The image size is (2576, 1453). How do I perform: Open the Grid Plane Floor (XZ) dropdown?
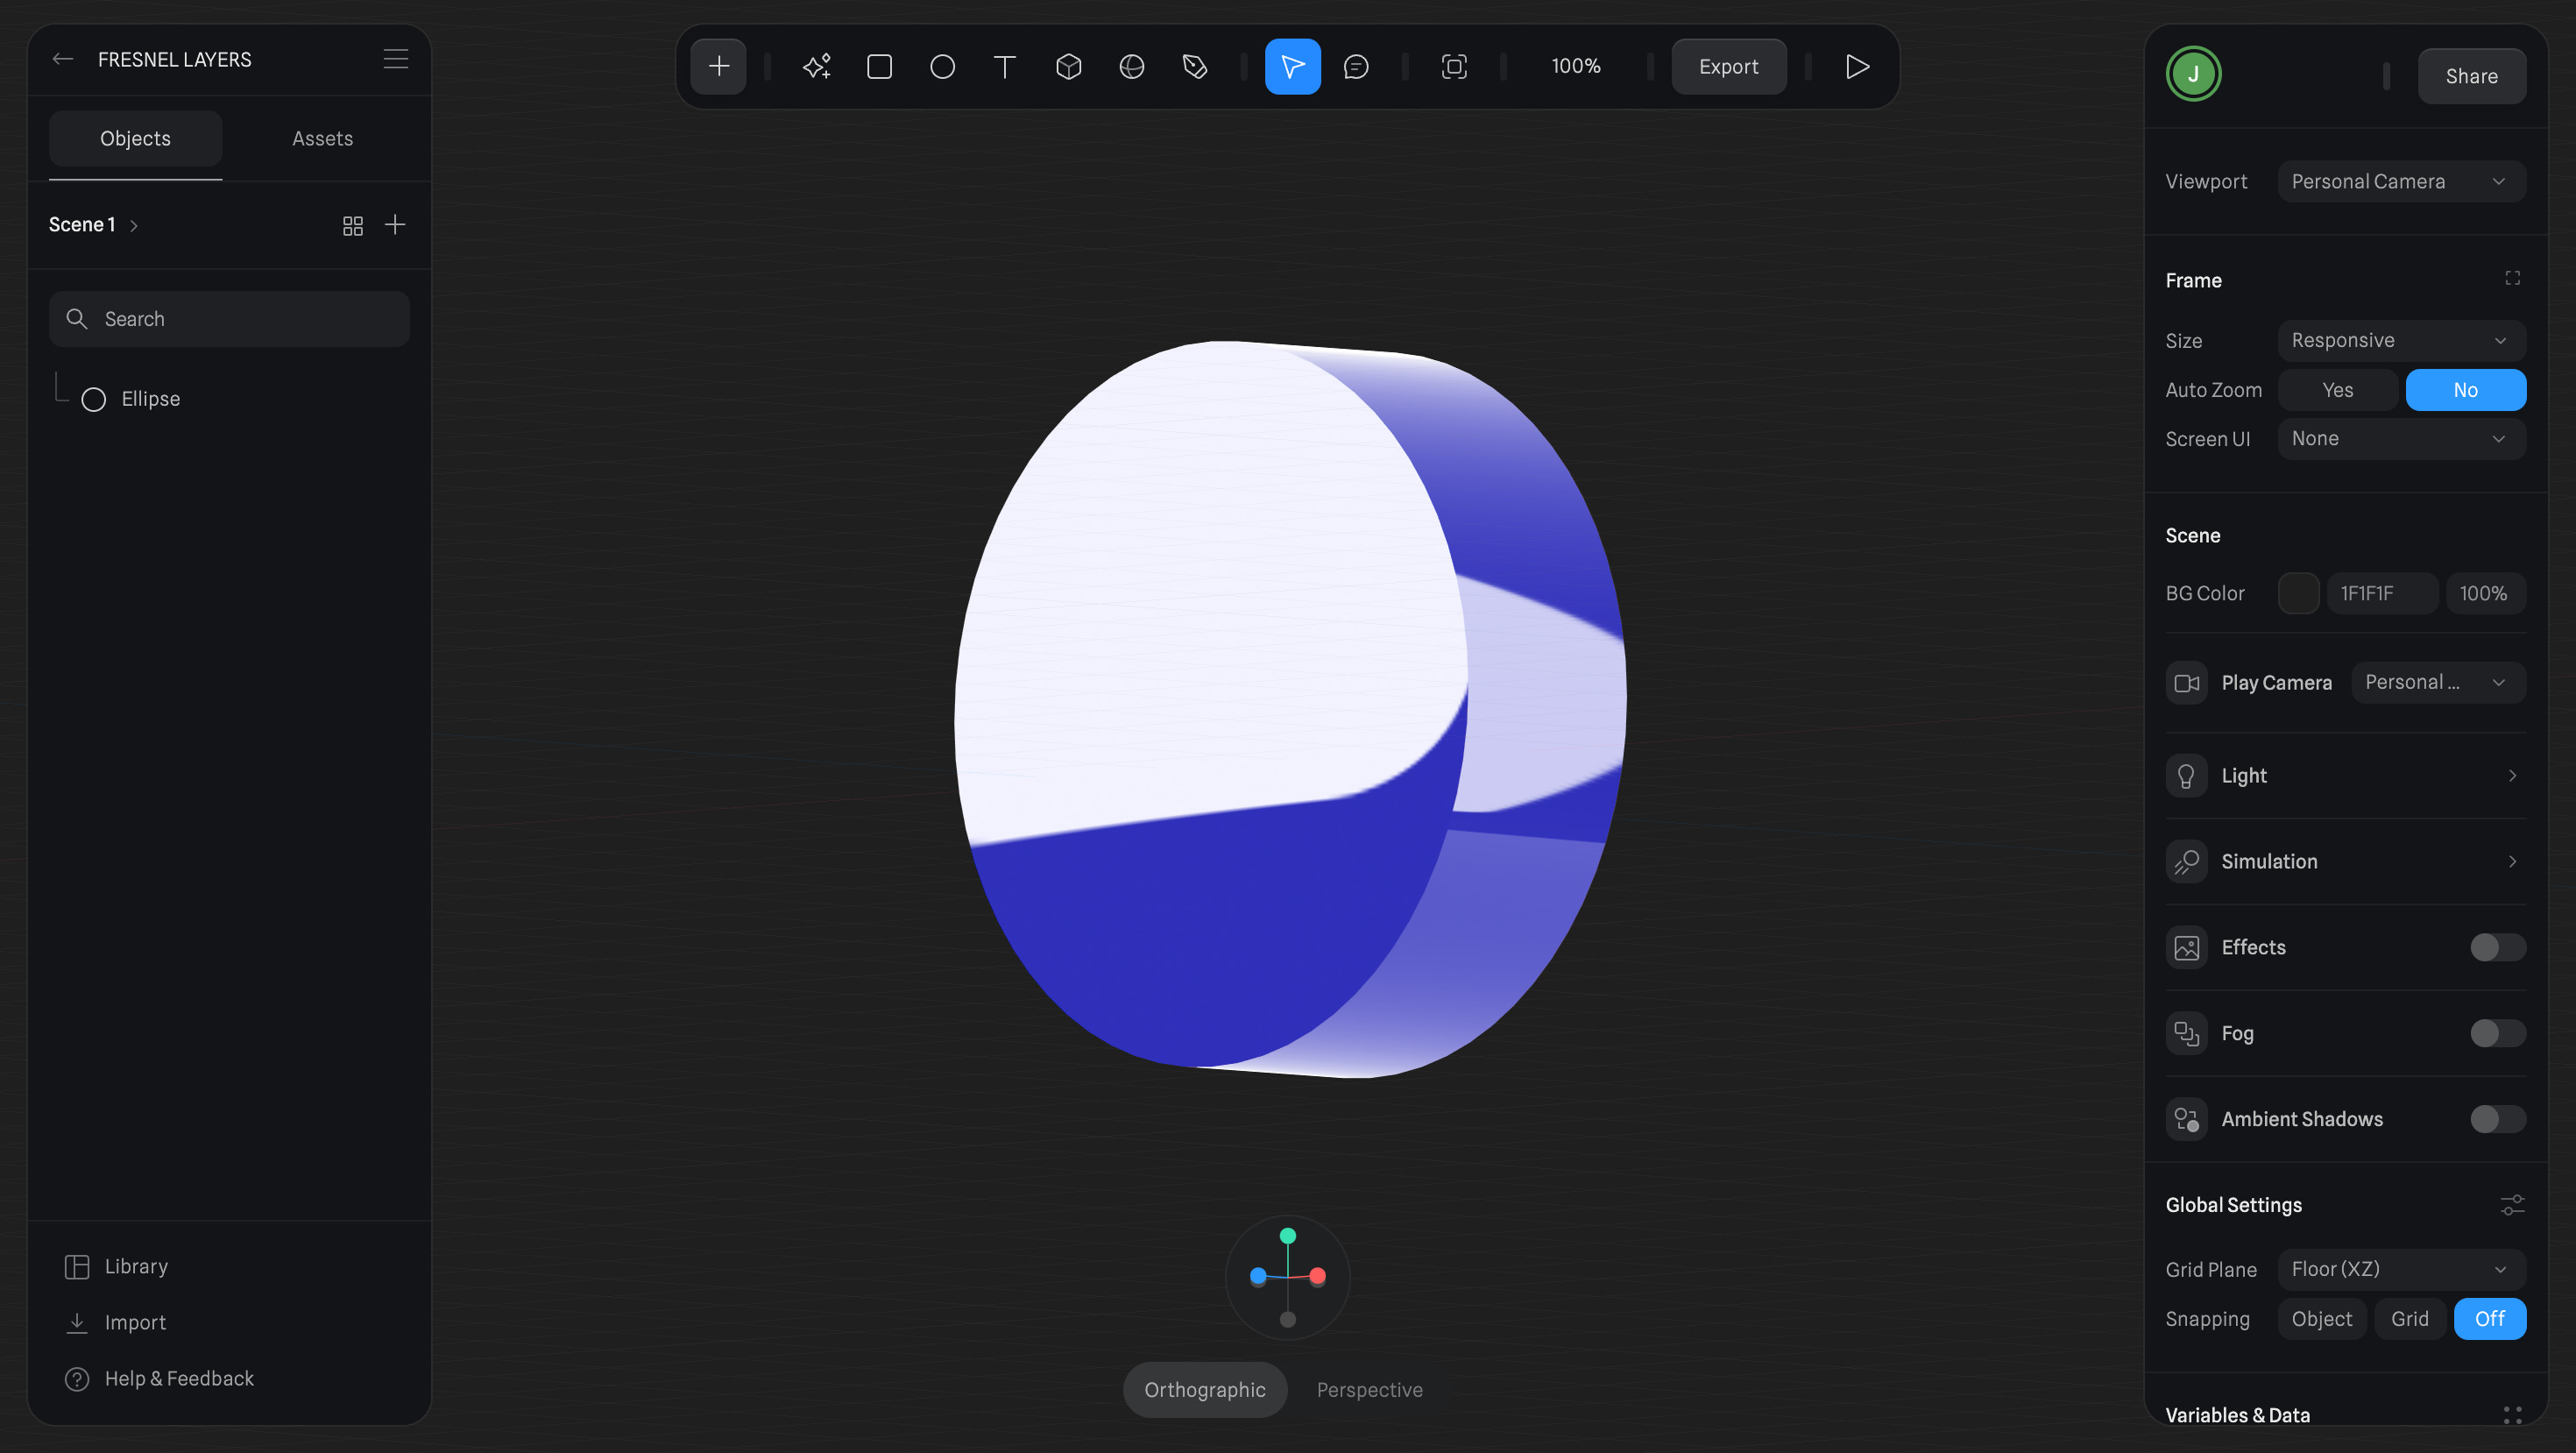[x=2401, y=1269]
